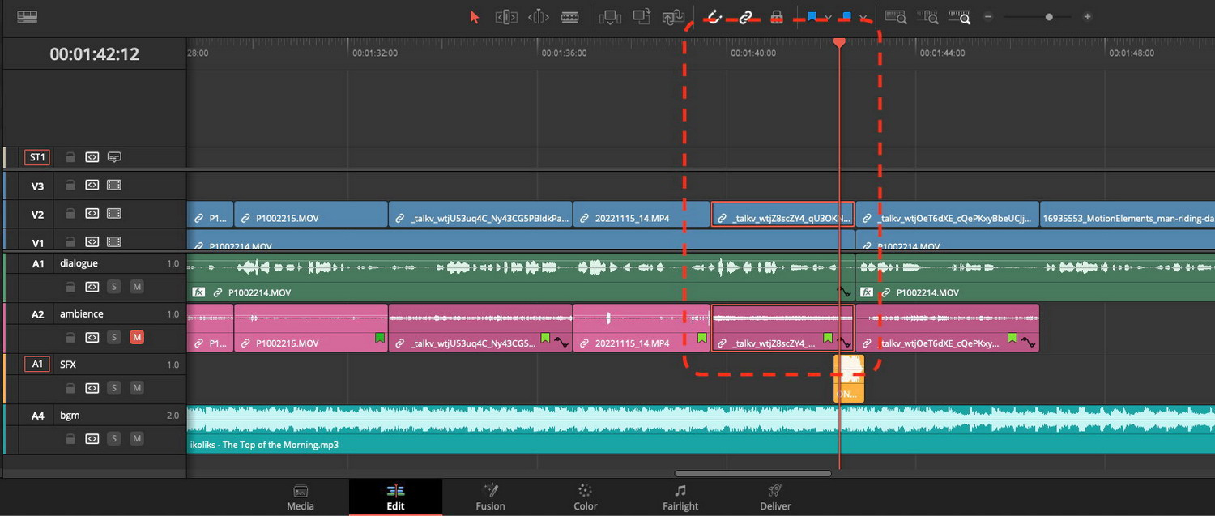Click the timeline zoom slider handle

click(x=1049, y=17)
